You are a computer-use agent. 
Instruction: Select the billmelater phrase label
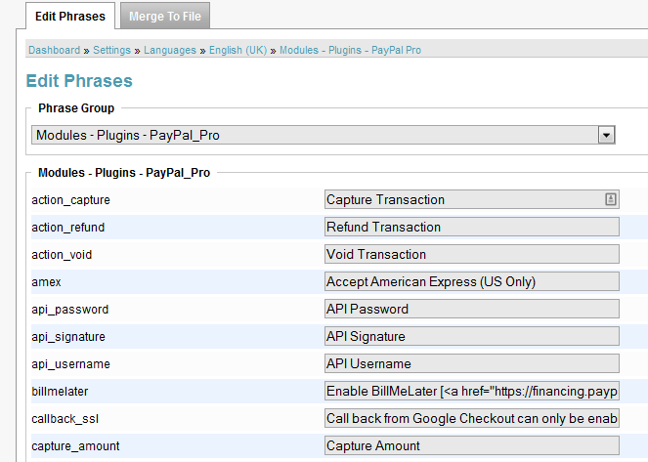[x=60, y=392]
